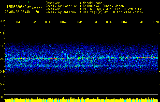Click the 0.7 frequency axis label
The width and height of the screenshot is (160, 102).
click(2, 84)
